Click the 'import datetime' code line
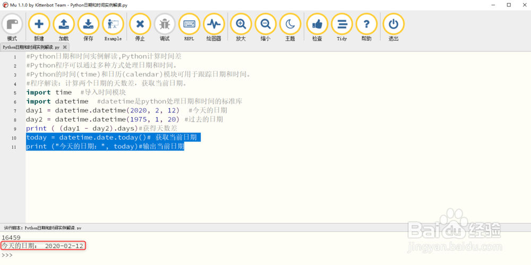 pos(57,101)
